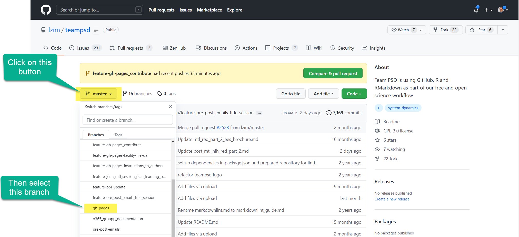The width and height of the screenshot is (519, 237).
Task: Open the user avatar menu
Action: tap(503, 10)
